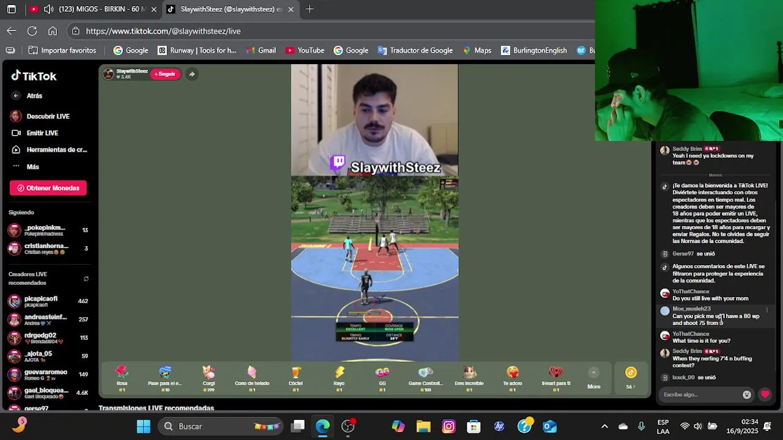Open Descubrir LIVE in sidebar
The height and width of the screenshot is (440, 783).
pos(40,116)
